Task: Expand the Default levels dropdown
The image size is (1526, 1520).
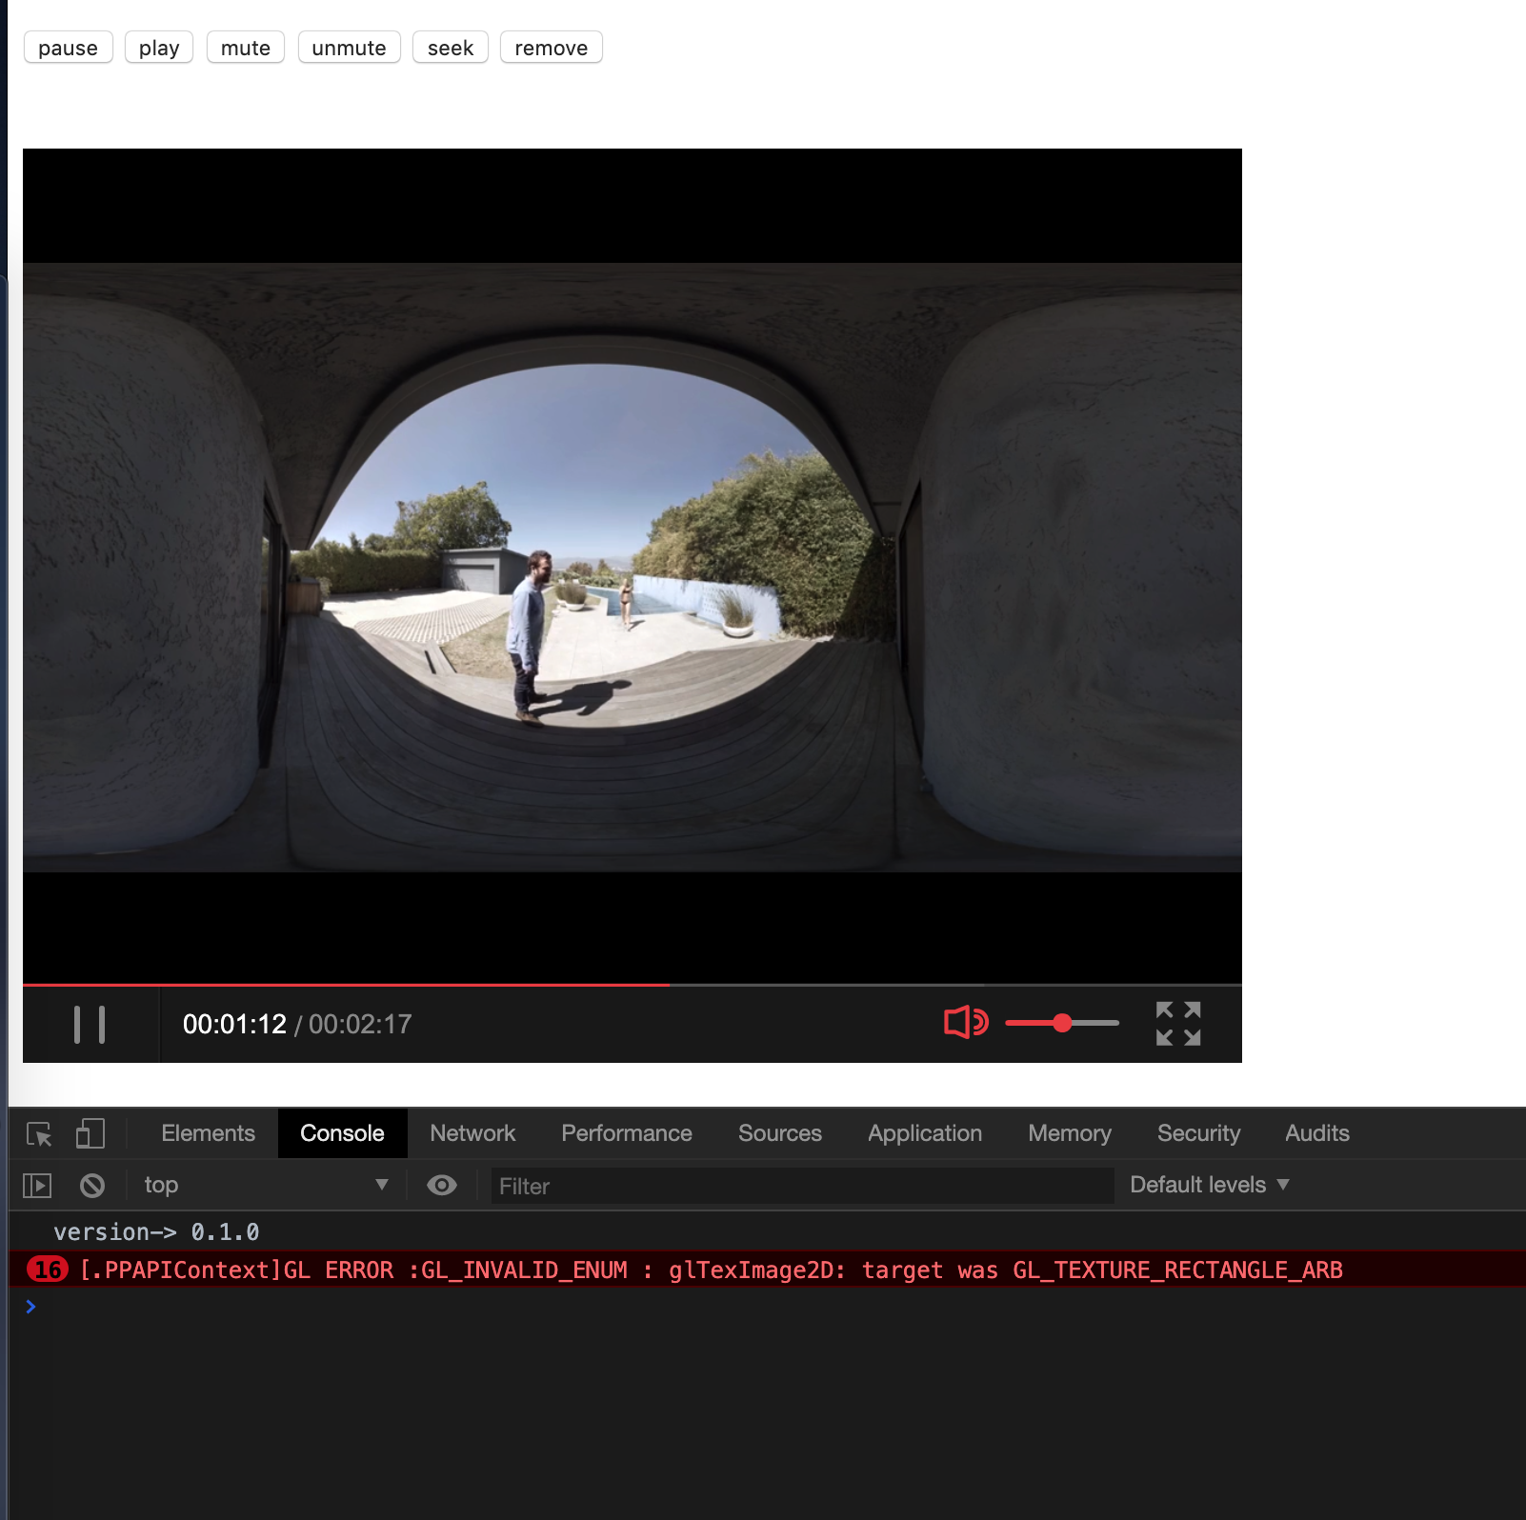Action: tap(1210, 1185)
